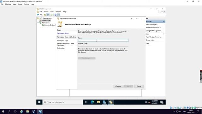Open DFS Management Window menu

pos(58,12)
